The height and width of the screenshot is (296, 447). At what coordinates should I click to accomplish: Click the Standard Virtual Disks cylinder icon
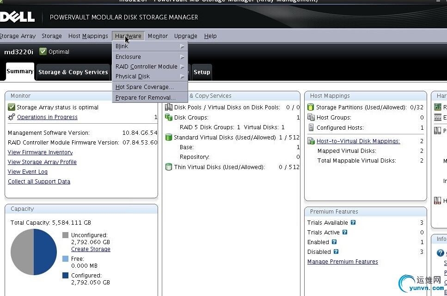[169, 137]
